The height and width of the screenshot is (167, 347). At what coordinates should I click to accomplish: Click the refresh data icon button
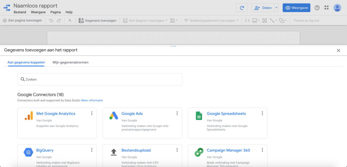(x=242, y=8)
